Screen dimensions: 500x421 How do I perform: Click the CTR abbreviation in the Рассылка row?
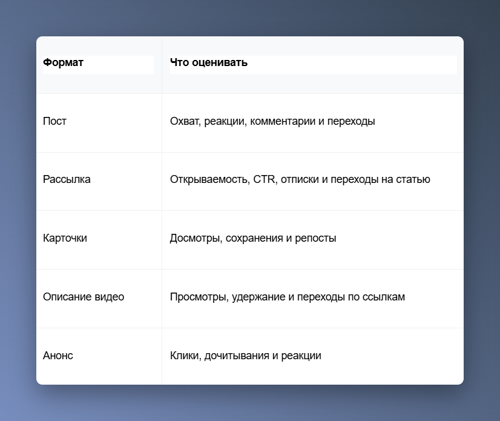[x=265, y=179]
